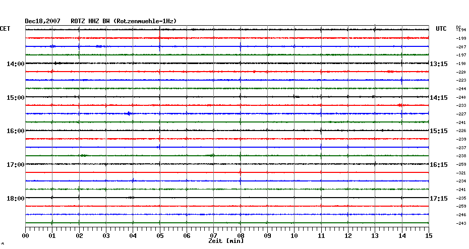Click minute tick label '13'

[x=375, y=236]
